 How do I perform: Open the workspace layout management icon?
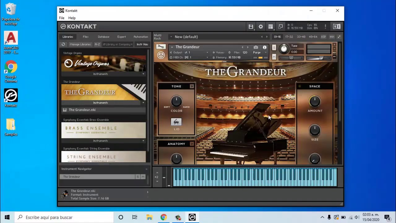(271, 27)
